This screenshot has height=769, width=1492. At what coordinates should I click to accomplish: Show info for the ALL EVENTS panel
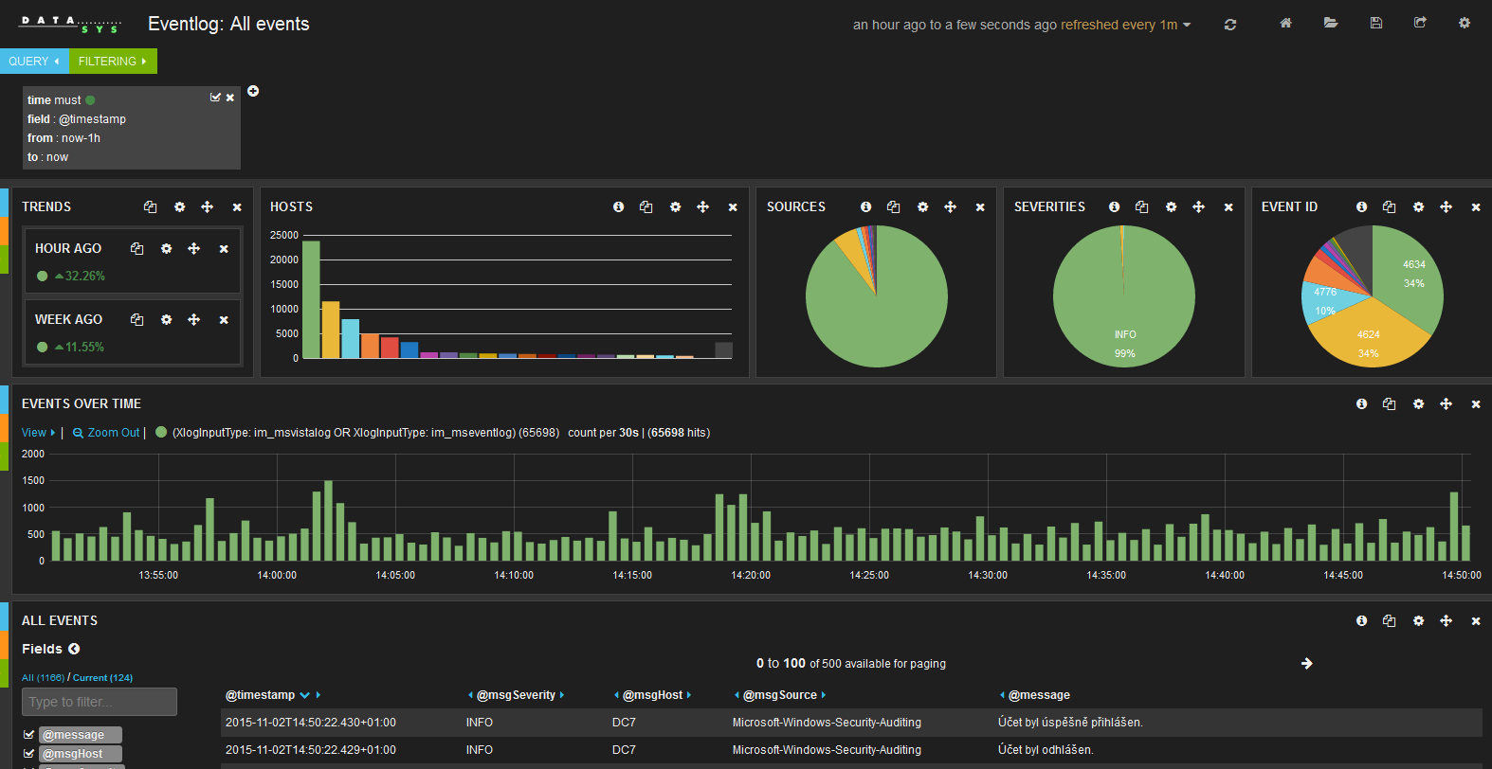click(x=1361, y=620)
